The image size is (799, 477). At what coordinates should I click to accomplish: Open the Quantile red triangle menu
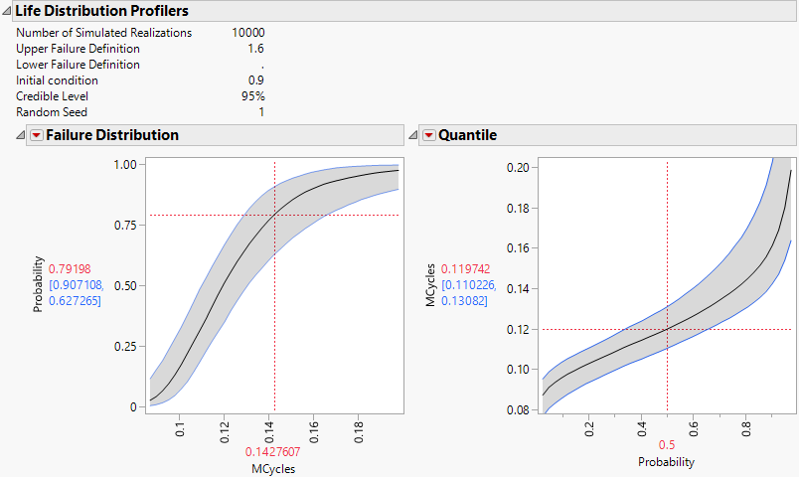pyautogui.click(x=429, y=135)
